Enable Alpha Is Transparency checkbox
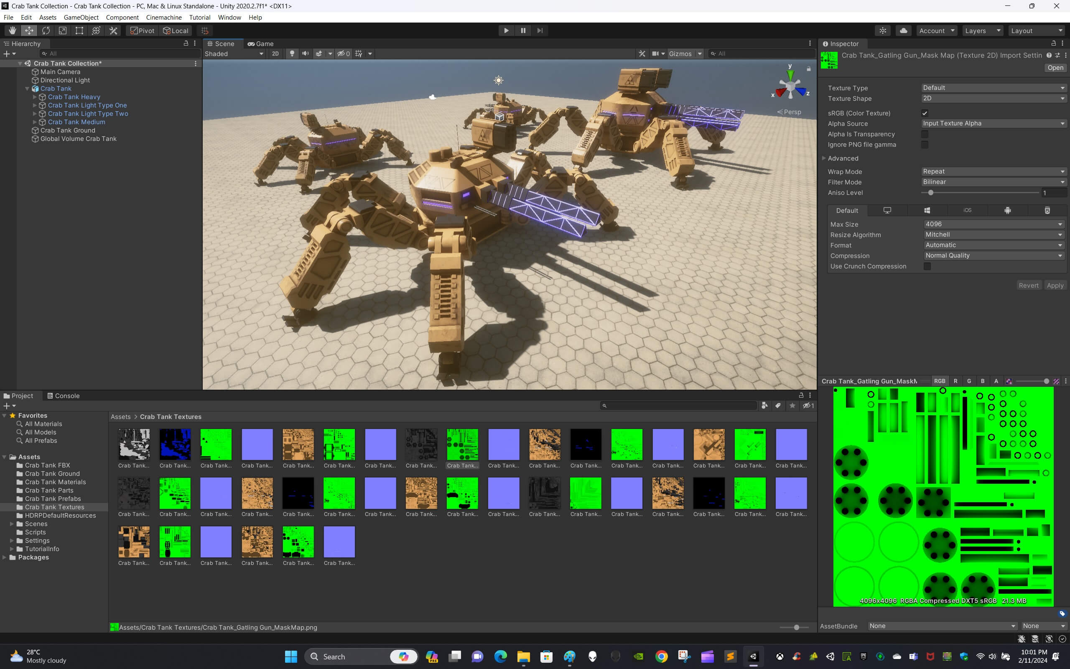 click(925, 134)
